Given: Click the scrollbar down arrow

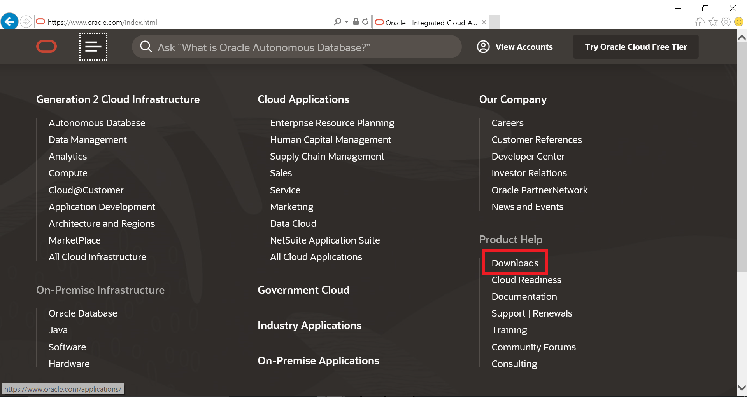Looking at the screenshot, I should (742, 388).
